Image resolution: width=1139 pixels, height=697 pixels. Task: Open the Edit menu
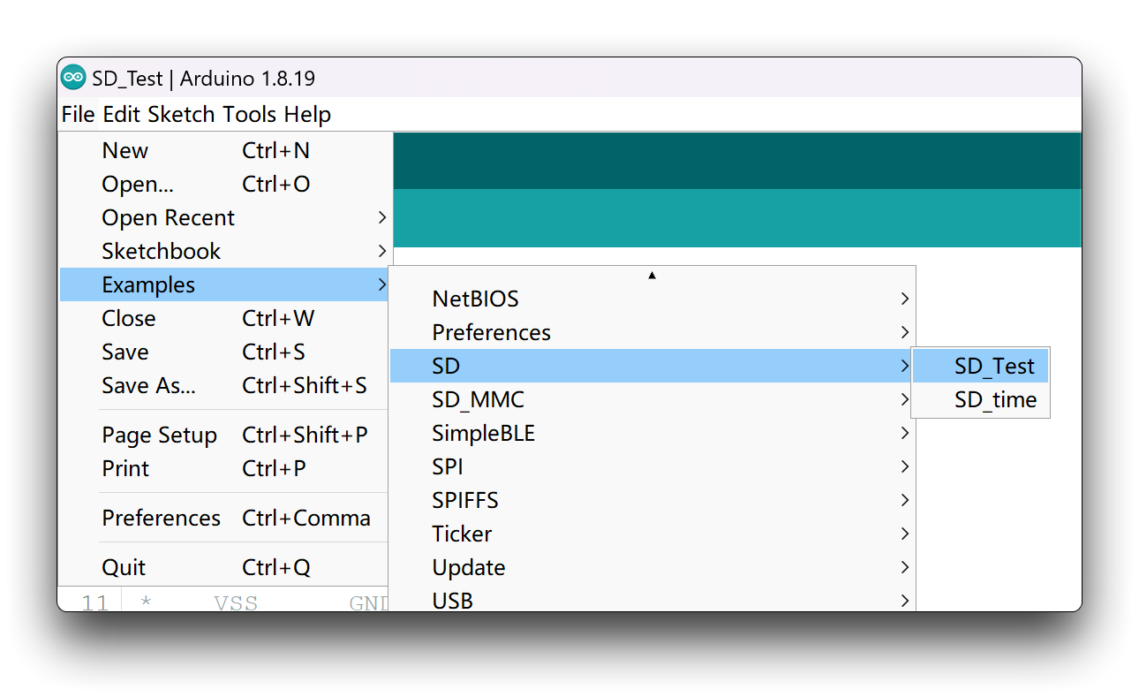122,114
